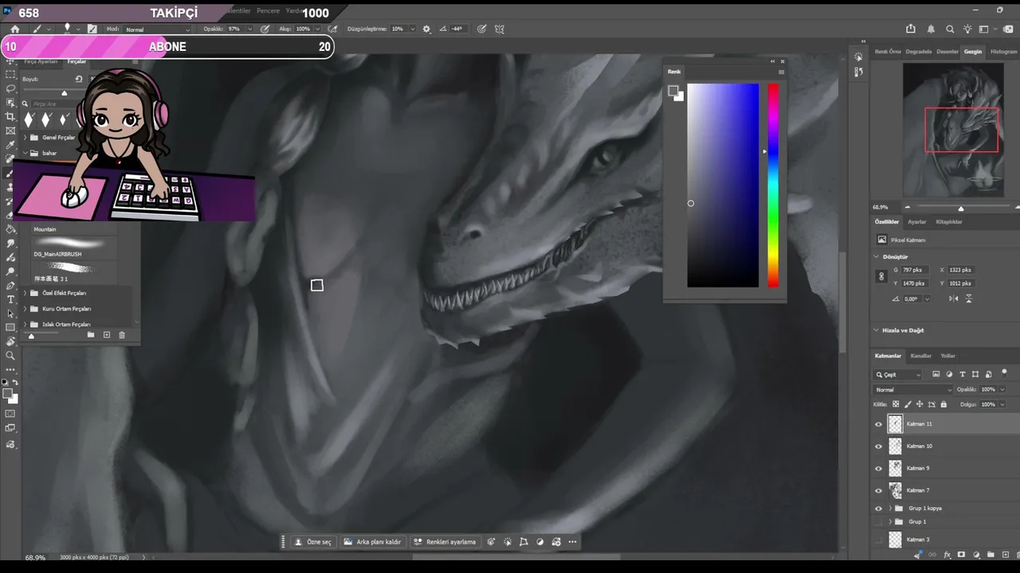1020x573 pixels.
Task: Open more options on contextual task bar
Action: (572, 542)
